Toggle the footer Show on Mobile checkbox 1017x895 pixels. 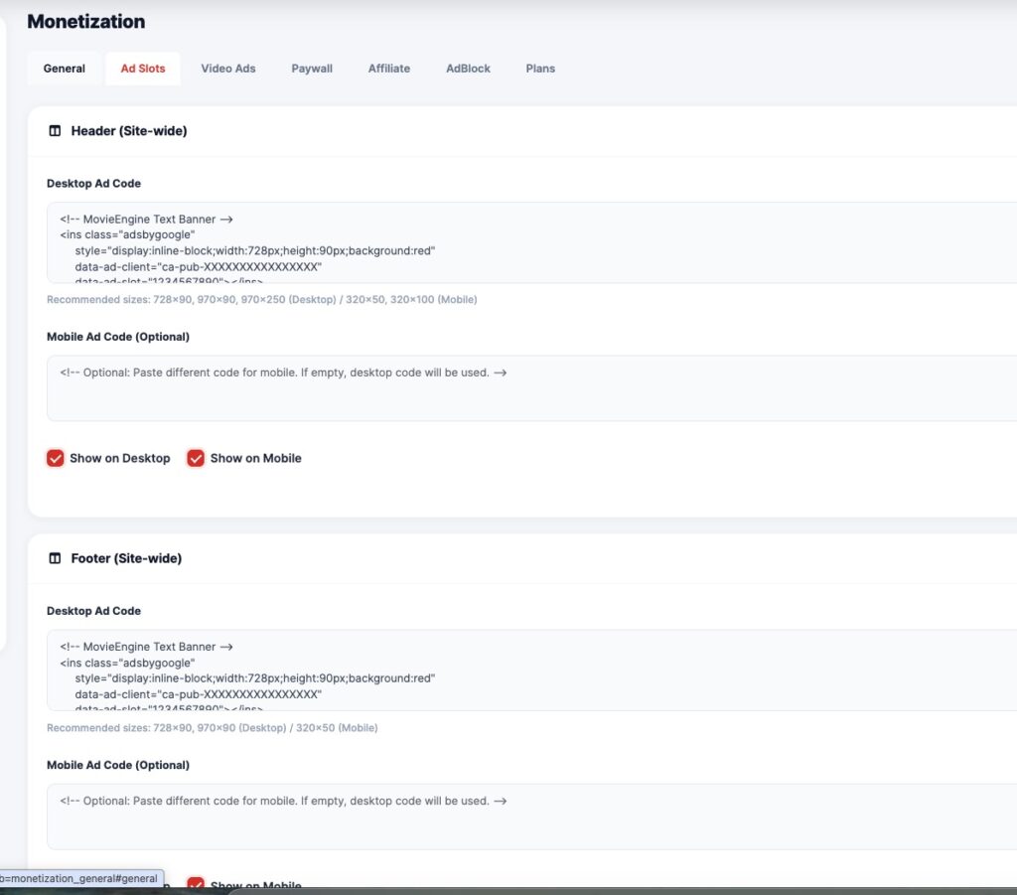click(x=196, y=883)
